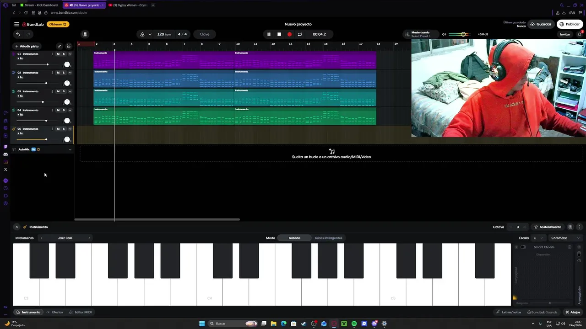
Task: Click the collapse tracks height icon
Action: 69,46
